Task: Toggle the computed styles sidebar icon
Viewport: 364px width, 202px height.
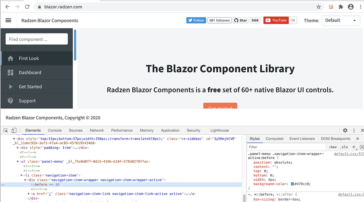Action: coord(362,147)
